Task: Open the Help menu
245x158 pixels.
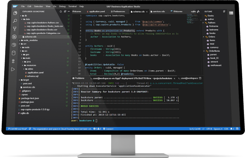Action: click(x=81, y=6)
